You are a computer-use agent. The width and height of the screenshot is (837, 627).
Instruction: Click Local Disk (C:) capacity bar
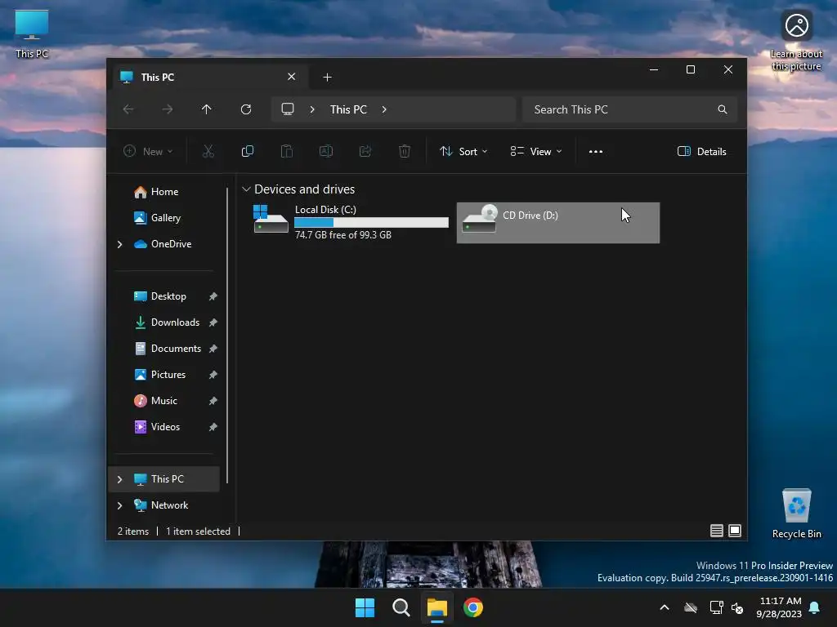click(371, 222)
